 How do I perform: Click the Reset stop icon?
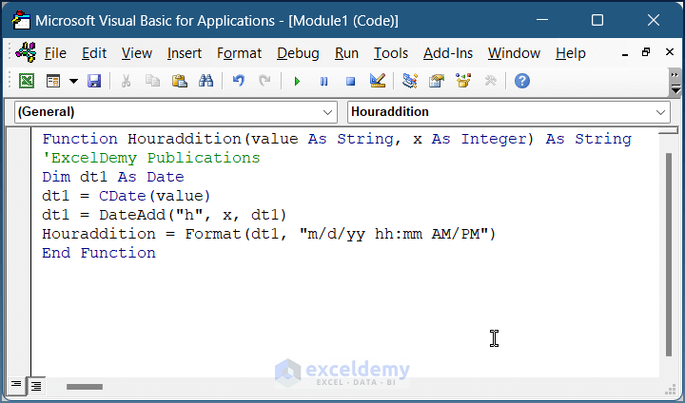[x=350, y=82]
